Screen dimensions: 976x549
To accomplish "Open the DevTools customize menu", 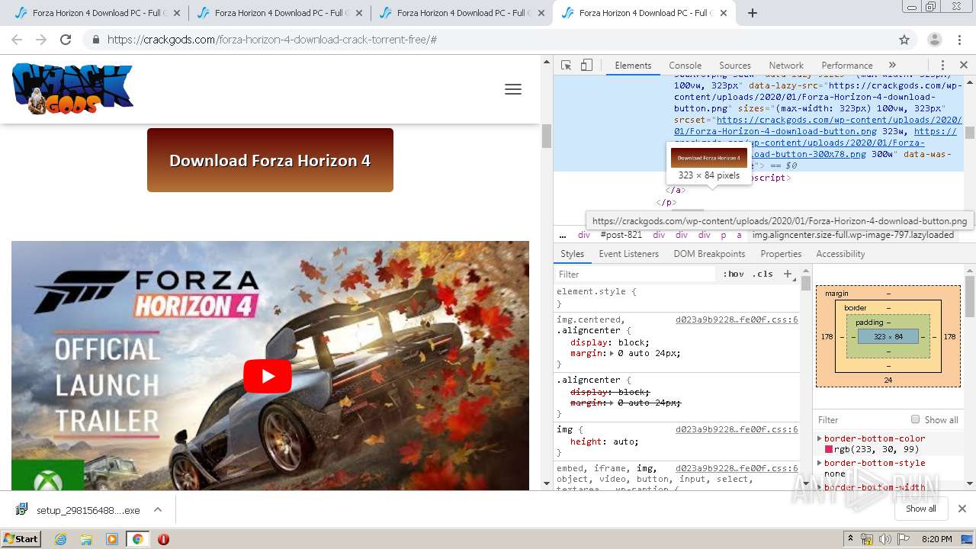I will (x=942, y=66).
